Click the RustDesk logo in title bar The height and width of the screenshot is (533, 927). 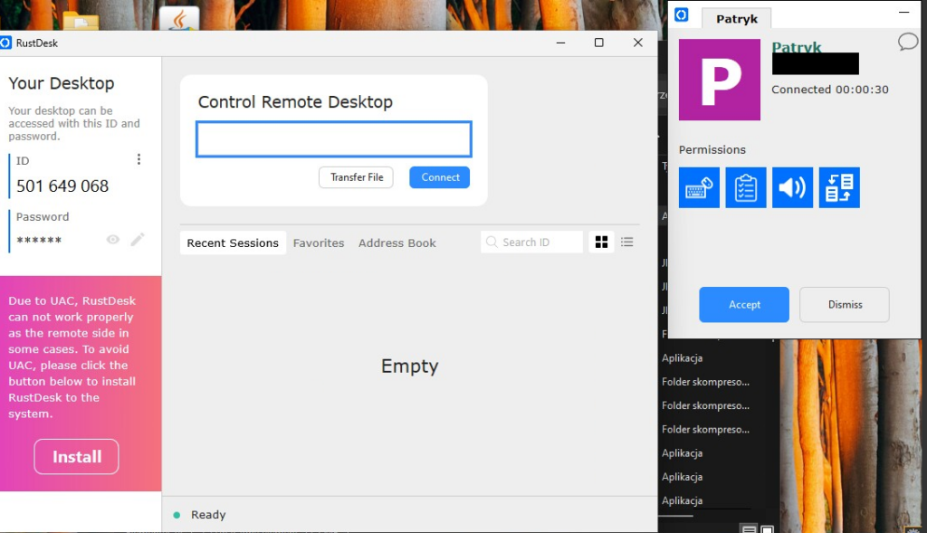point(6,43)
